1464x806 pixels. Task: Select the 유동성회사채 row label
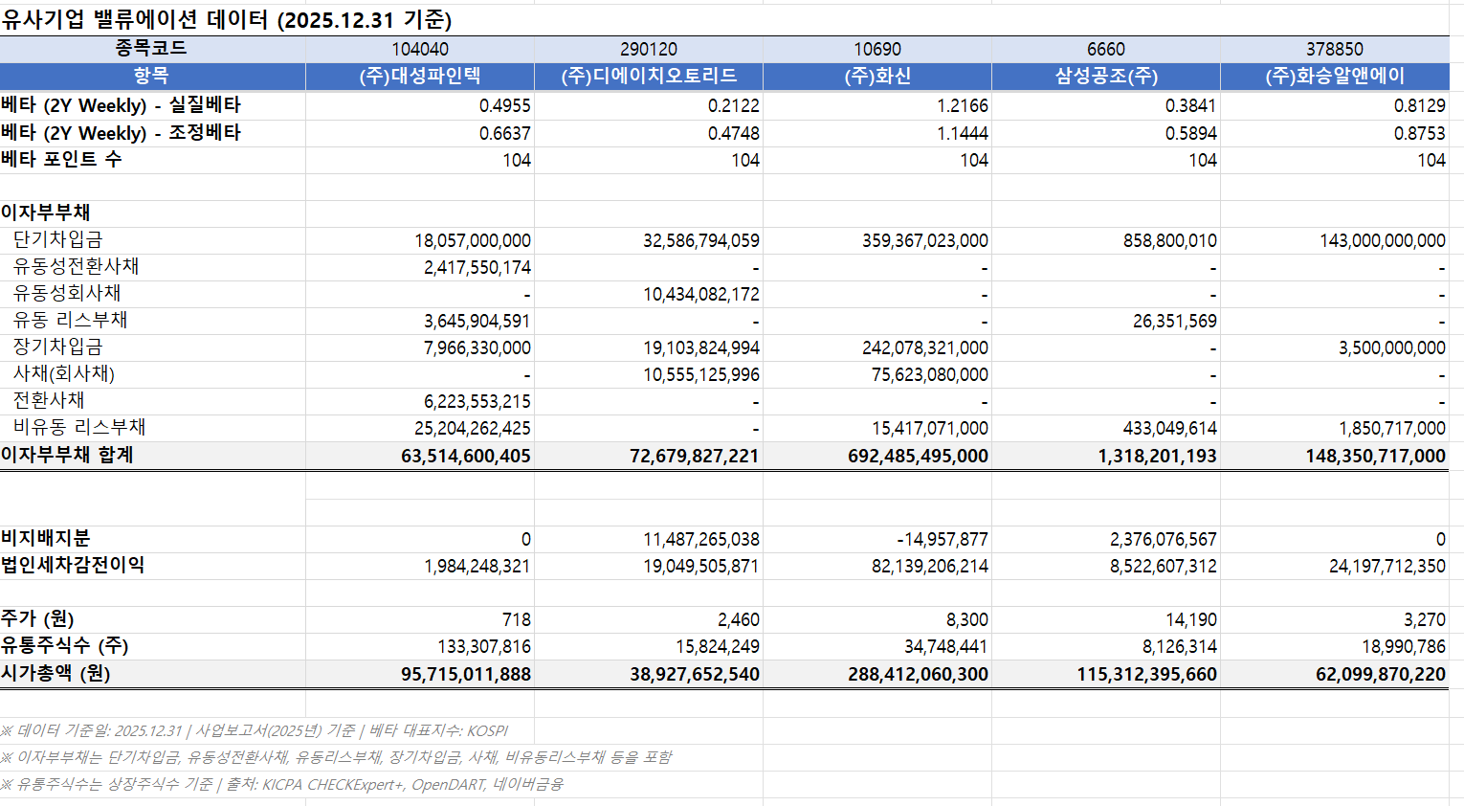pyautogui.click(x=67, y=293)
